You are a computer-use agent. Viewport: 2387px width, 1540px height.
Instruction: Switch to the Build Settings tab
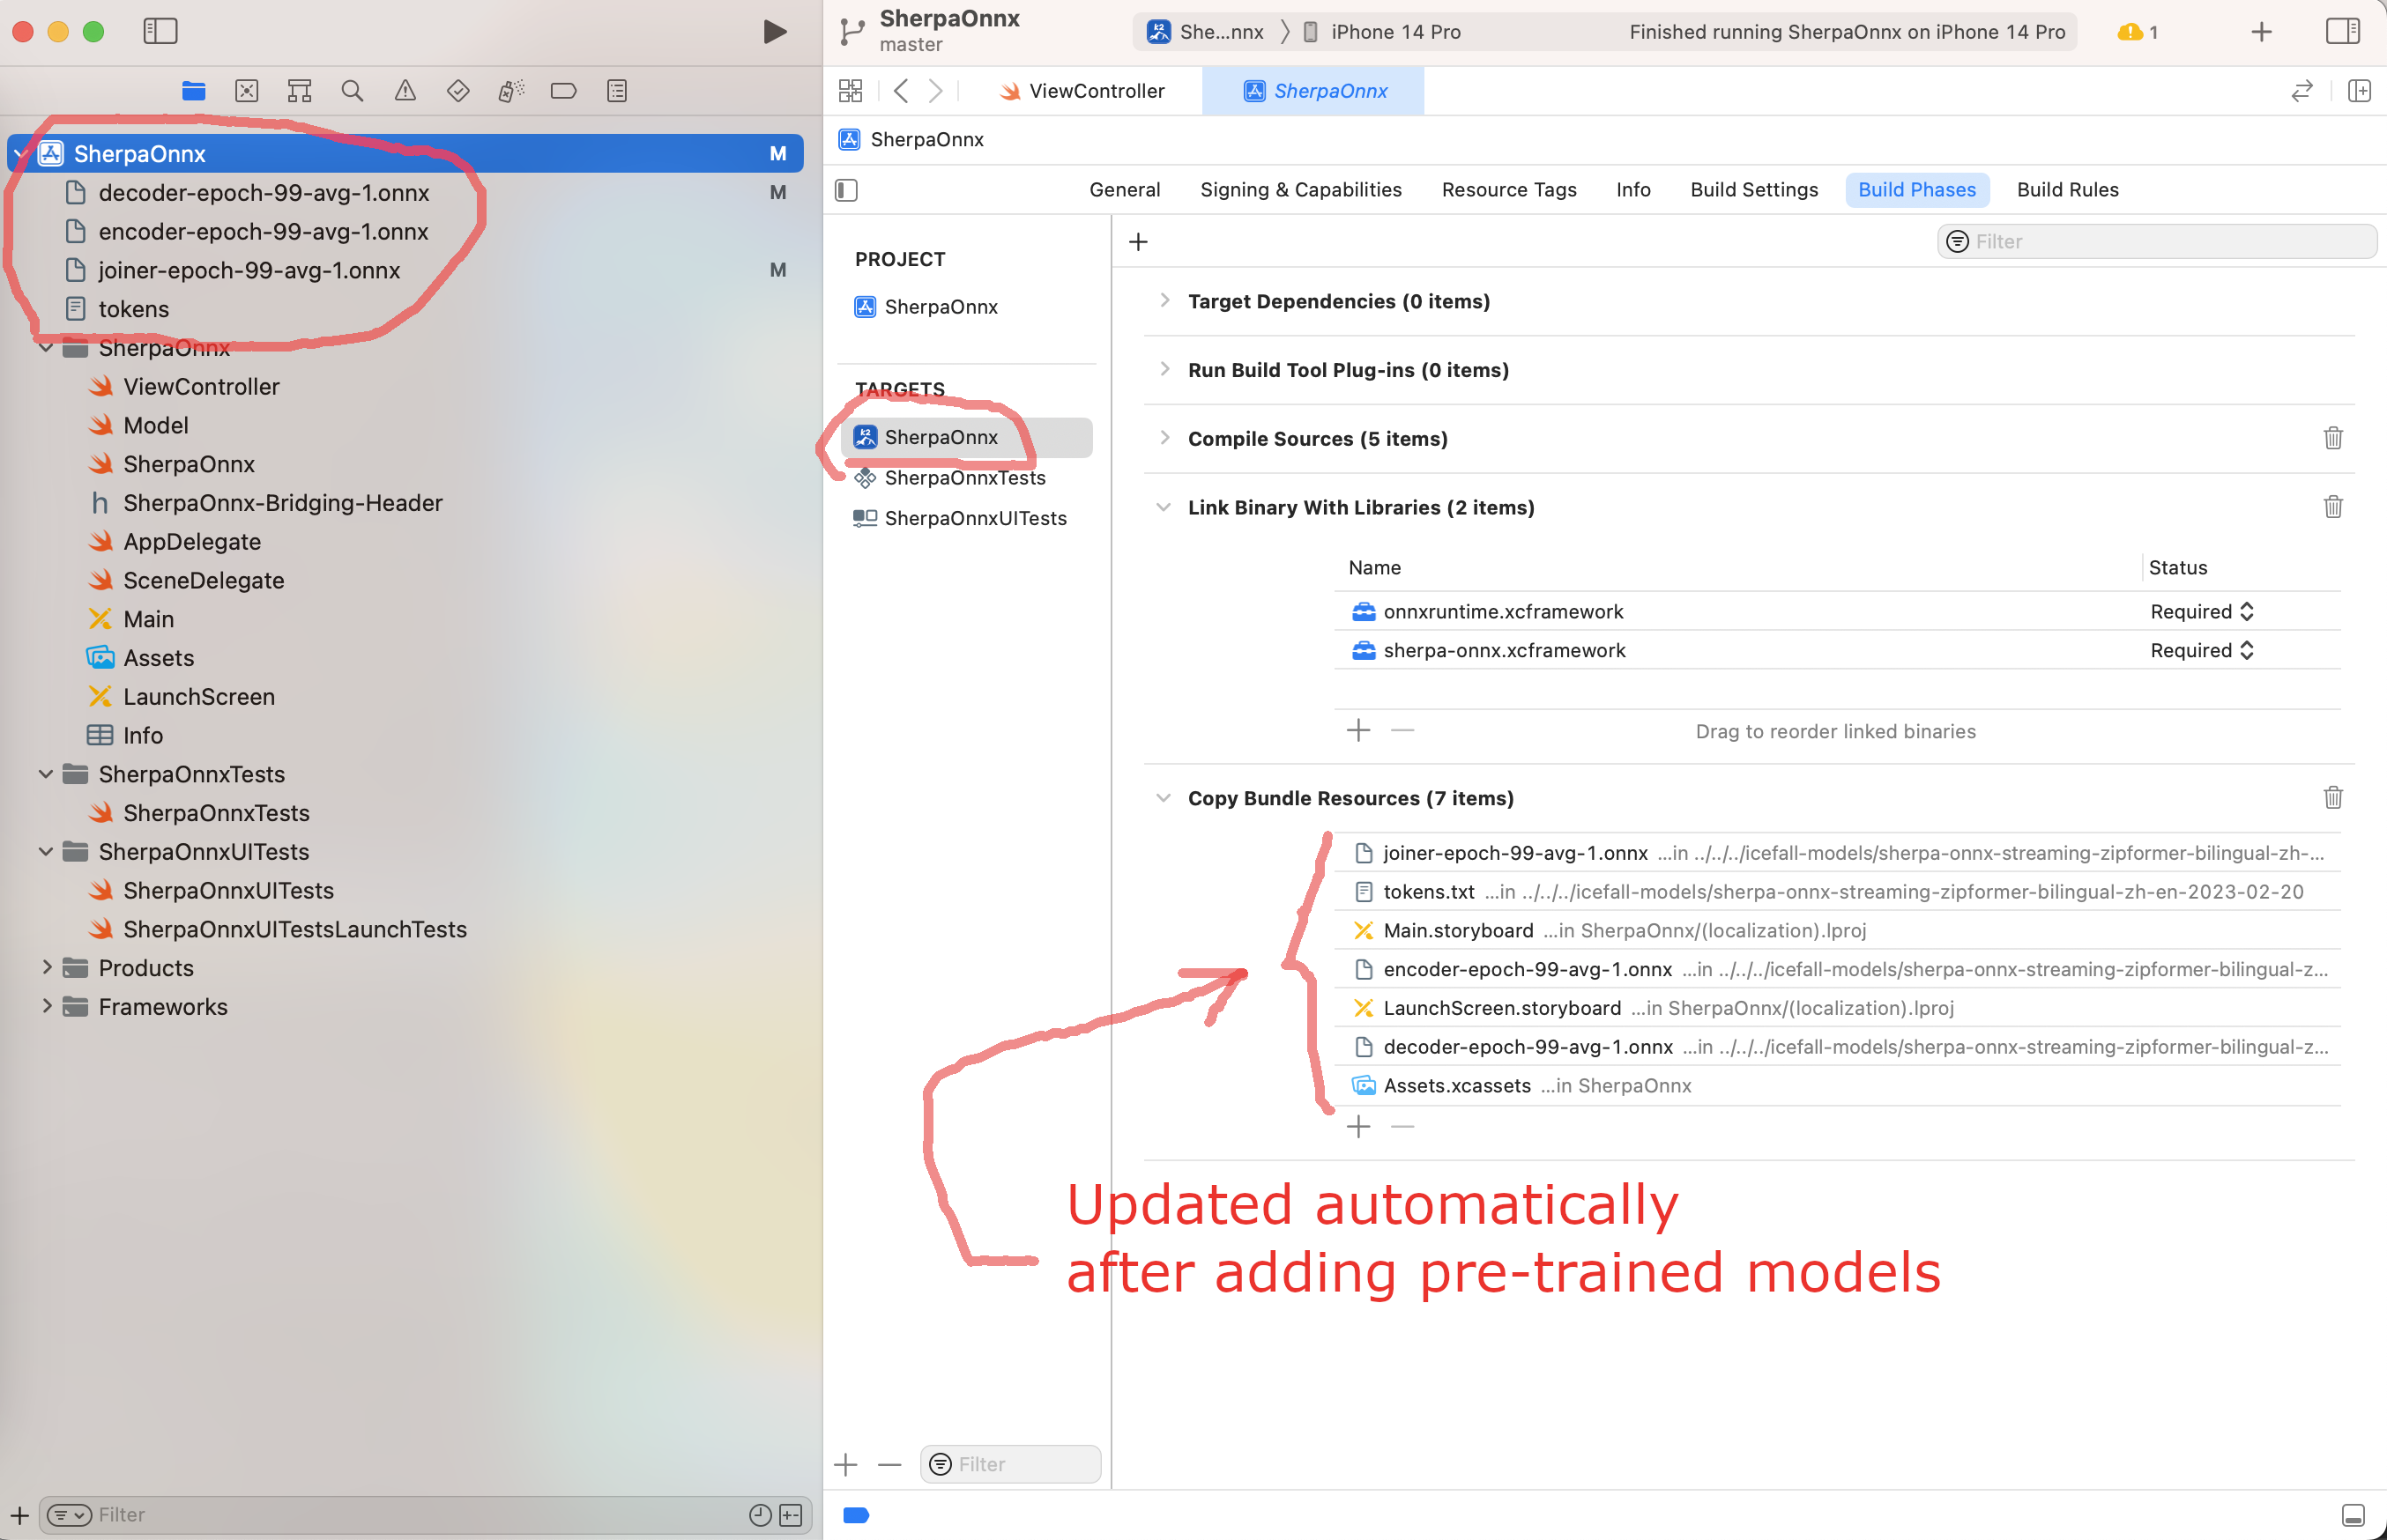pyautogui.click(x=1754, y=190)
